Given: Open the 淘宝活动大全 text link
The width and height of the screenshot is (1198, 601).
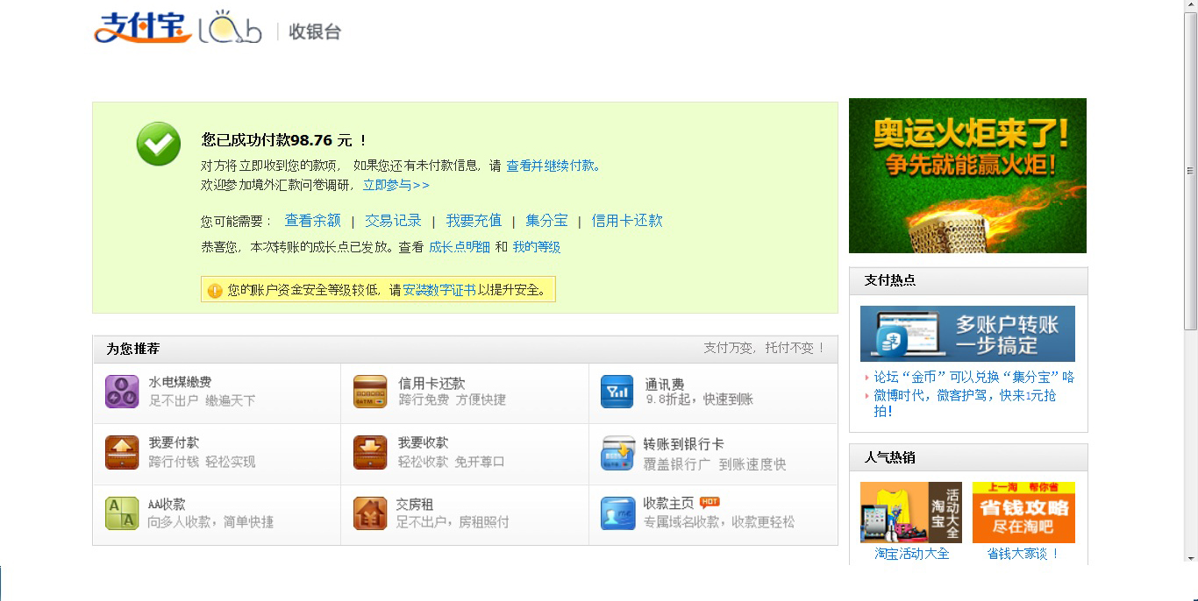Looking at the screenshot, I should pyautogui.click(x=911, y=554).
